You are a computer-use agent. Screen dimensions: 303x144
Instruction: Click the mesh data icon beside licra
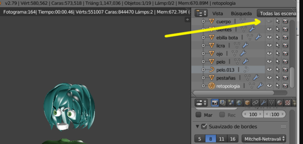[237, 45]
